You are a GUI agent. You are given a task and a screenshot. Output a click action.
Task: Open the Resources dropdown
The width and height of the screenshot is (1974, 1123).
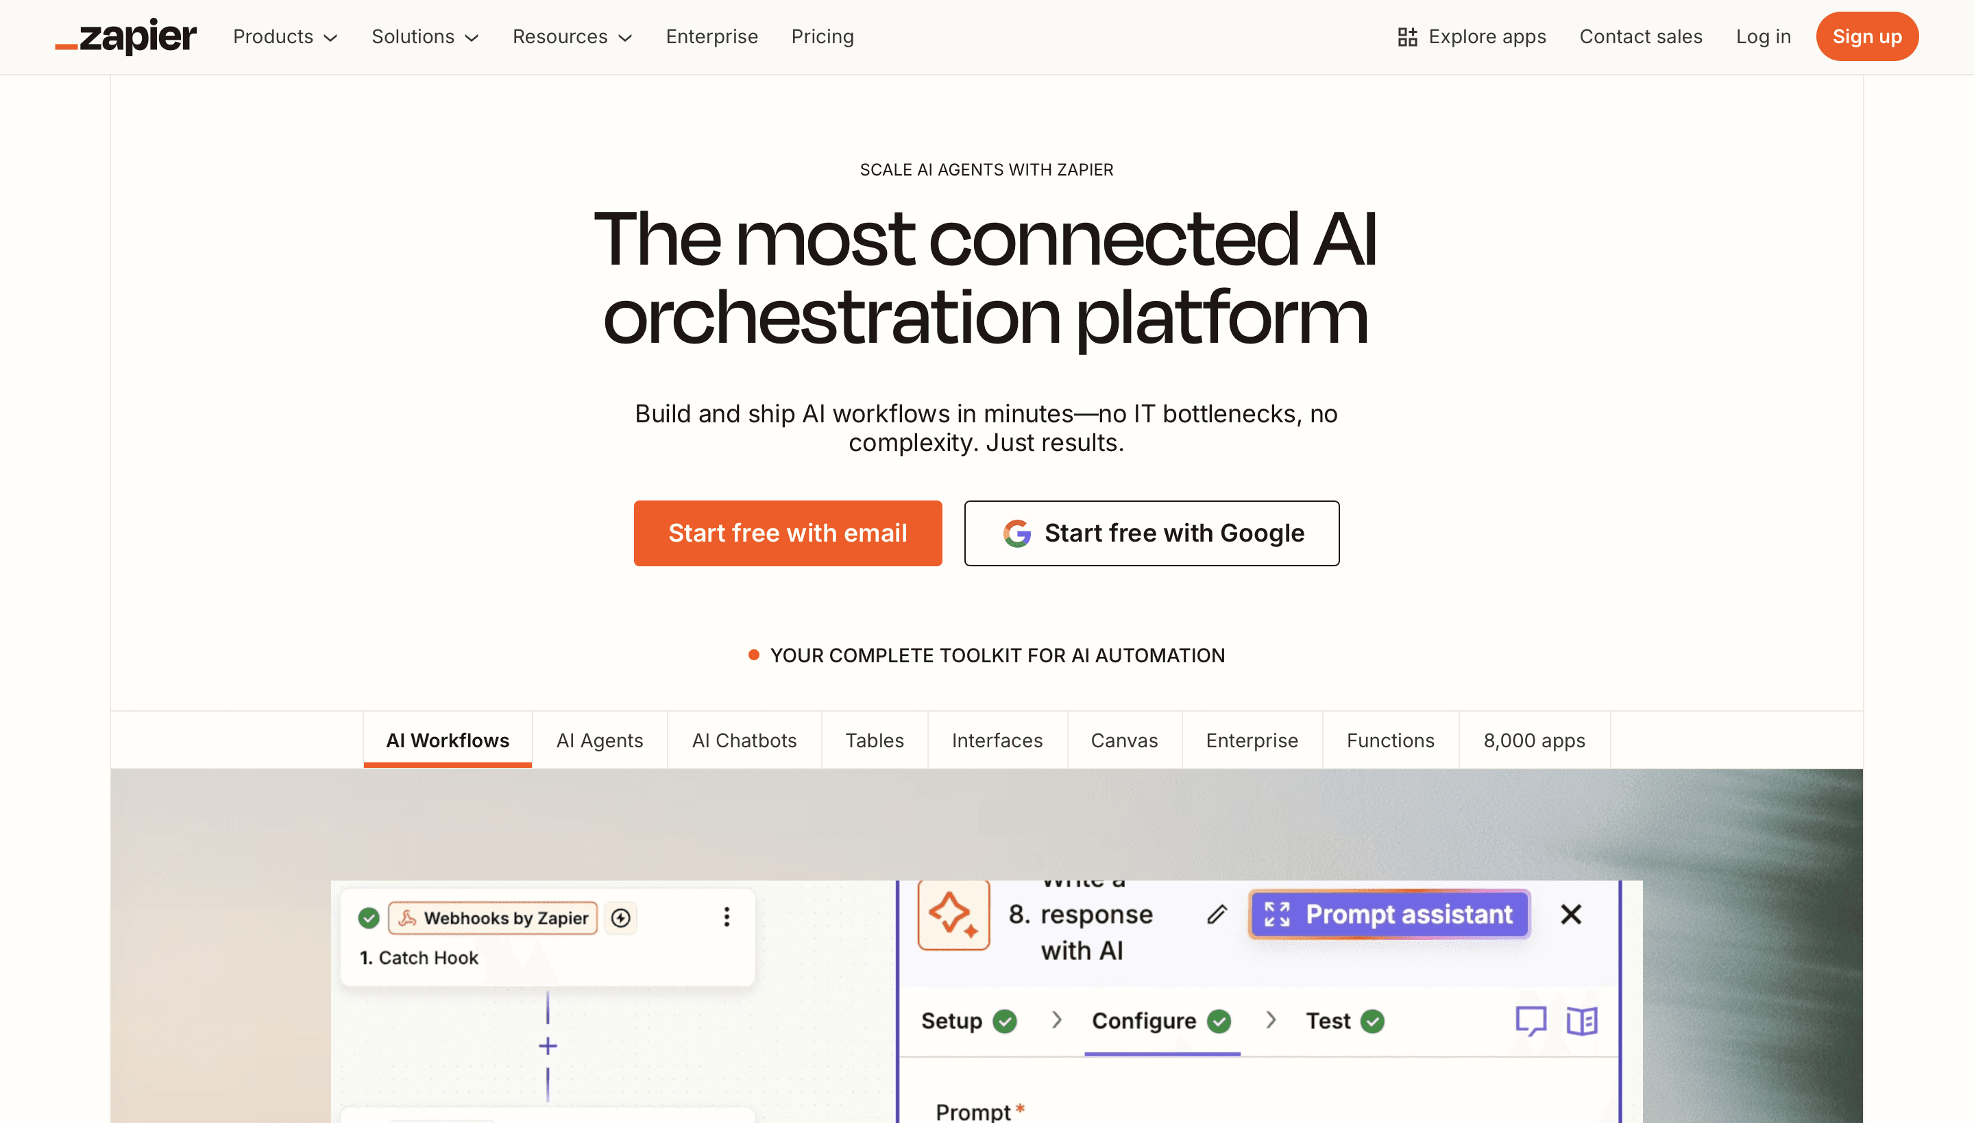(x=572, y=36)
